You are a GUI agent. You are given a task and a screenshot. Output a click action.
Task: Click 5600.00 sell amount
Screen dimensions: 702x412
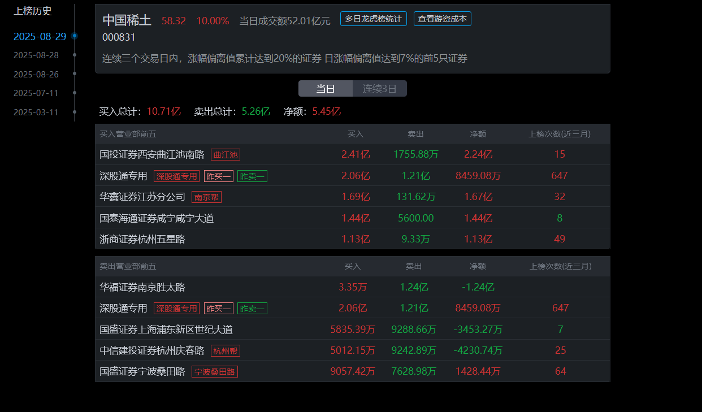pyautogui.click(x=416, y=218)
